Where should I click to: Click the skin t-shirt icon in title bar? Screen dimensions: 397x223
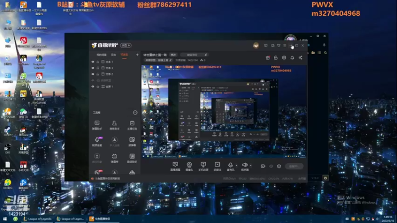click(x=279, y=46)
